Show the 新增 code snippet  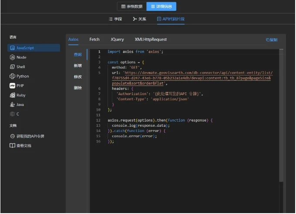[77, 66]
